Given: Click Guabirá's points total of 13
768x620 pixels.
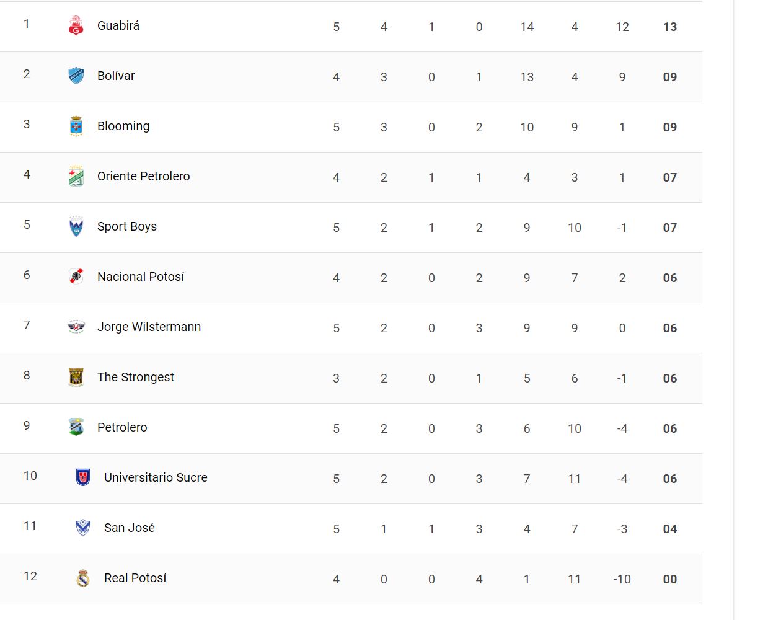Looking at the screenshot, I should click(670, 27).
